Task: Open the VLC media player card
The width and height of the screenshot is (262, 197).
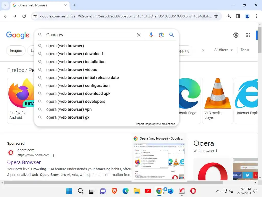Action: pyautogui.click(x=217, y=101)
